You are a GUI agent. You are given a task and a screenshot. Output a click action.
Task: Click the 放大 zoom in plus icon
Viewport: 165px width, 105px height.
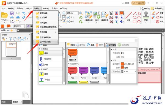[x=68, y=17]
